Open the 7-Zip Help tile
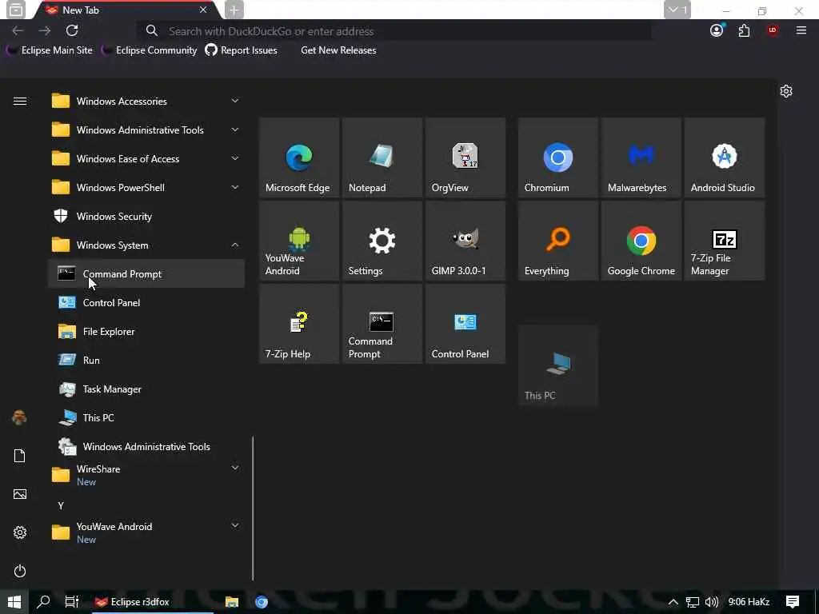The image size is (819, 614). point(299,324)
